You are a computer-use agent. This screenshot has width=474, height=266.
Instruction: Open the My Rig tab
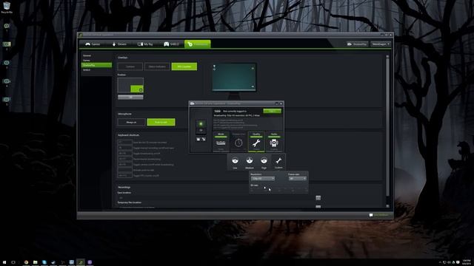coord(145,44)
